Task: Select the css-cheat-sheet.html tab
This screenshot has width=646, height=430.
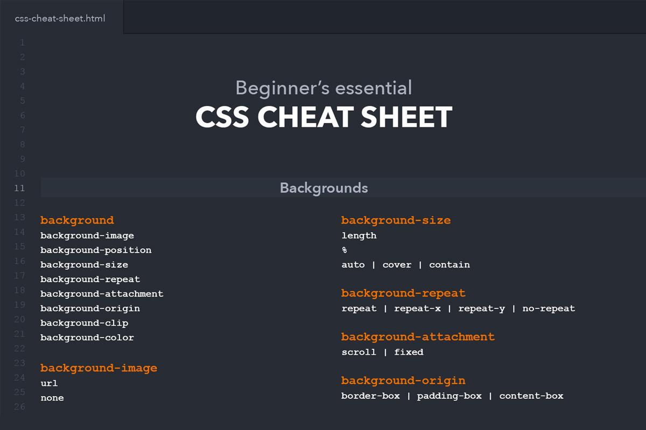Action: tap(60, 18)
